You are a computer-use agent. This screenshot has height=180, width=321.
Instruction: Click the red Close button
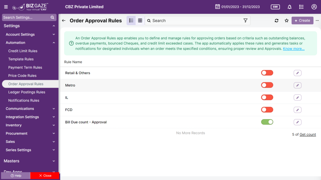[x=45, y=176]
